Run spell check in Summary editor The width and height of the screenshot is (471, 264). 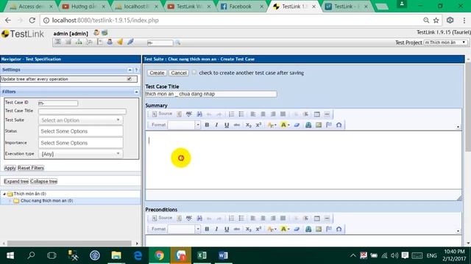tap(189, 114)
